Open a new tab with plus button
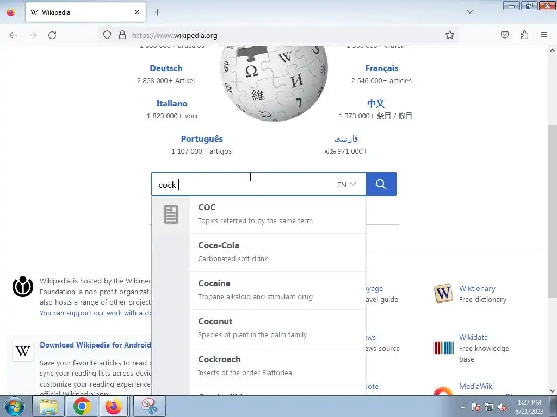Image resolution: width=557 pixels, height=417 pixels. (x=157, y=12)
